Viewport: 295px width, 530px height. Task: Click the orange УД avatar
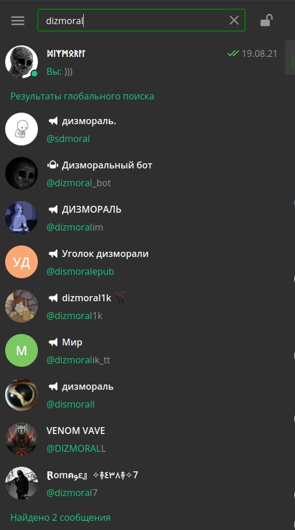21,262
